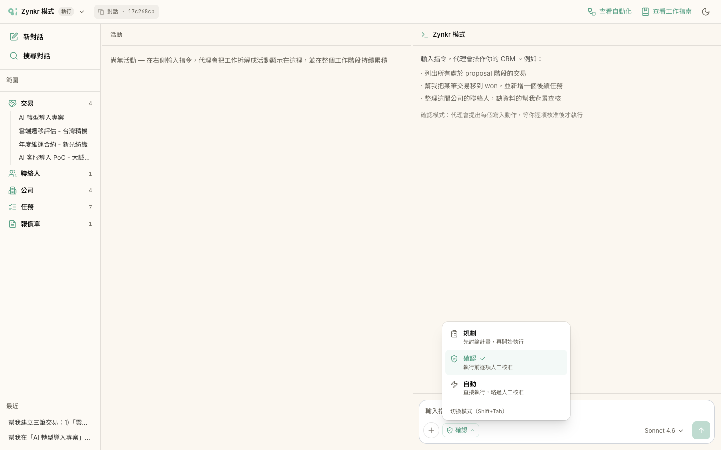The height and width of the screenshot is (450, 721).
Task: Click the 公司 building icon
Action: pyautogui.click(x=13, y=190)
